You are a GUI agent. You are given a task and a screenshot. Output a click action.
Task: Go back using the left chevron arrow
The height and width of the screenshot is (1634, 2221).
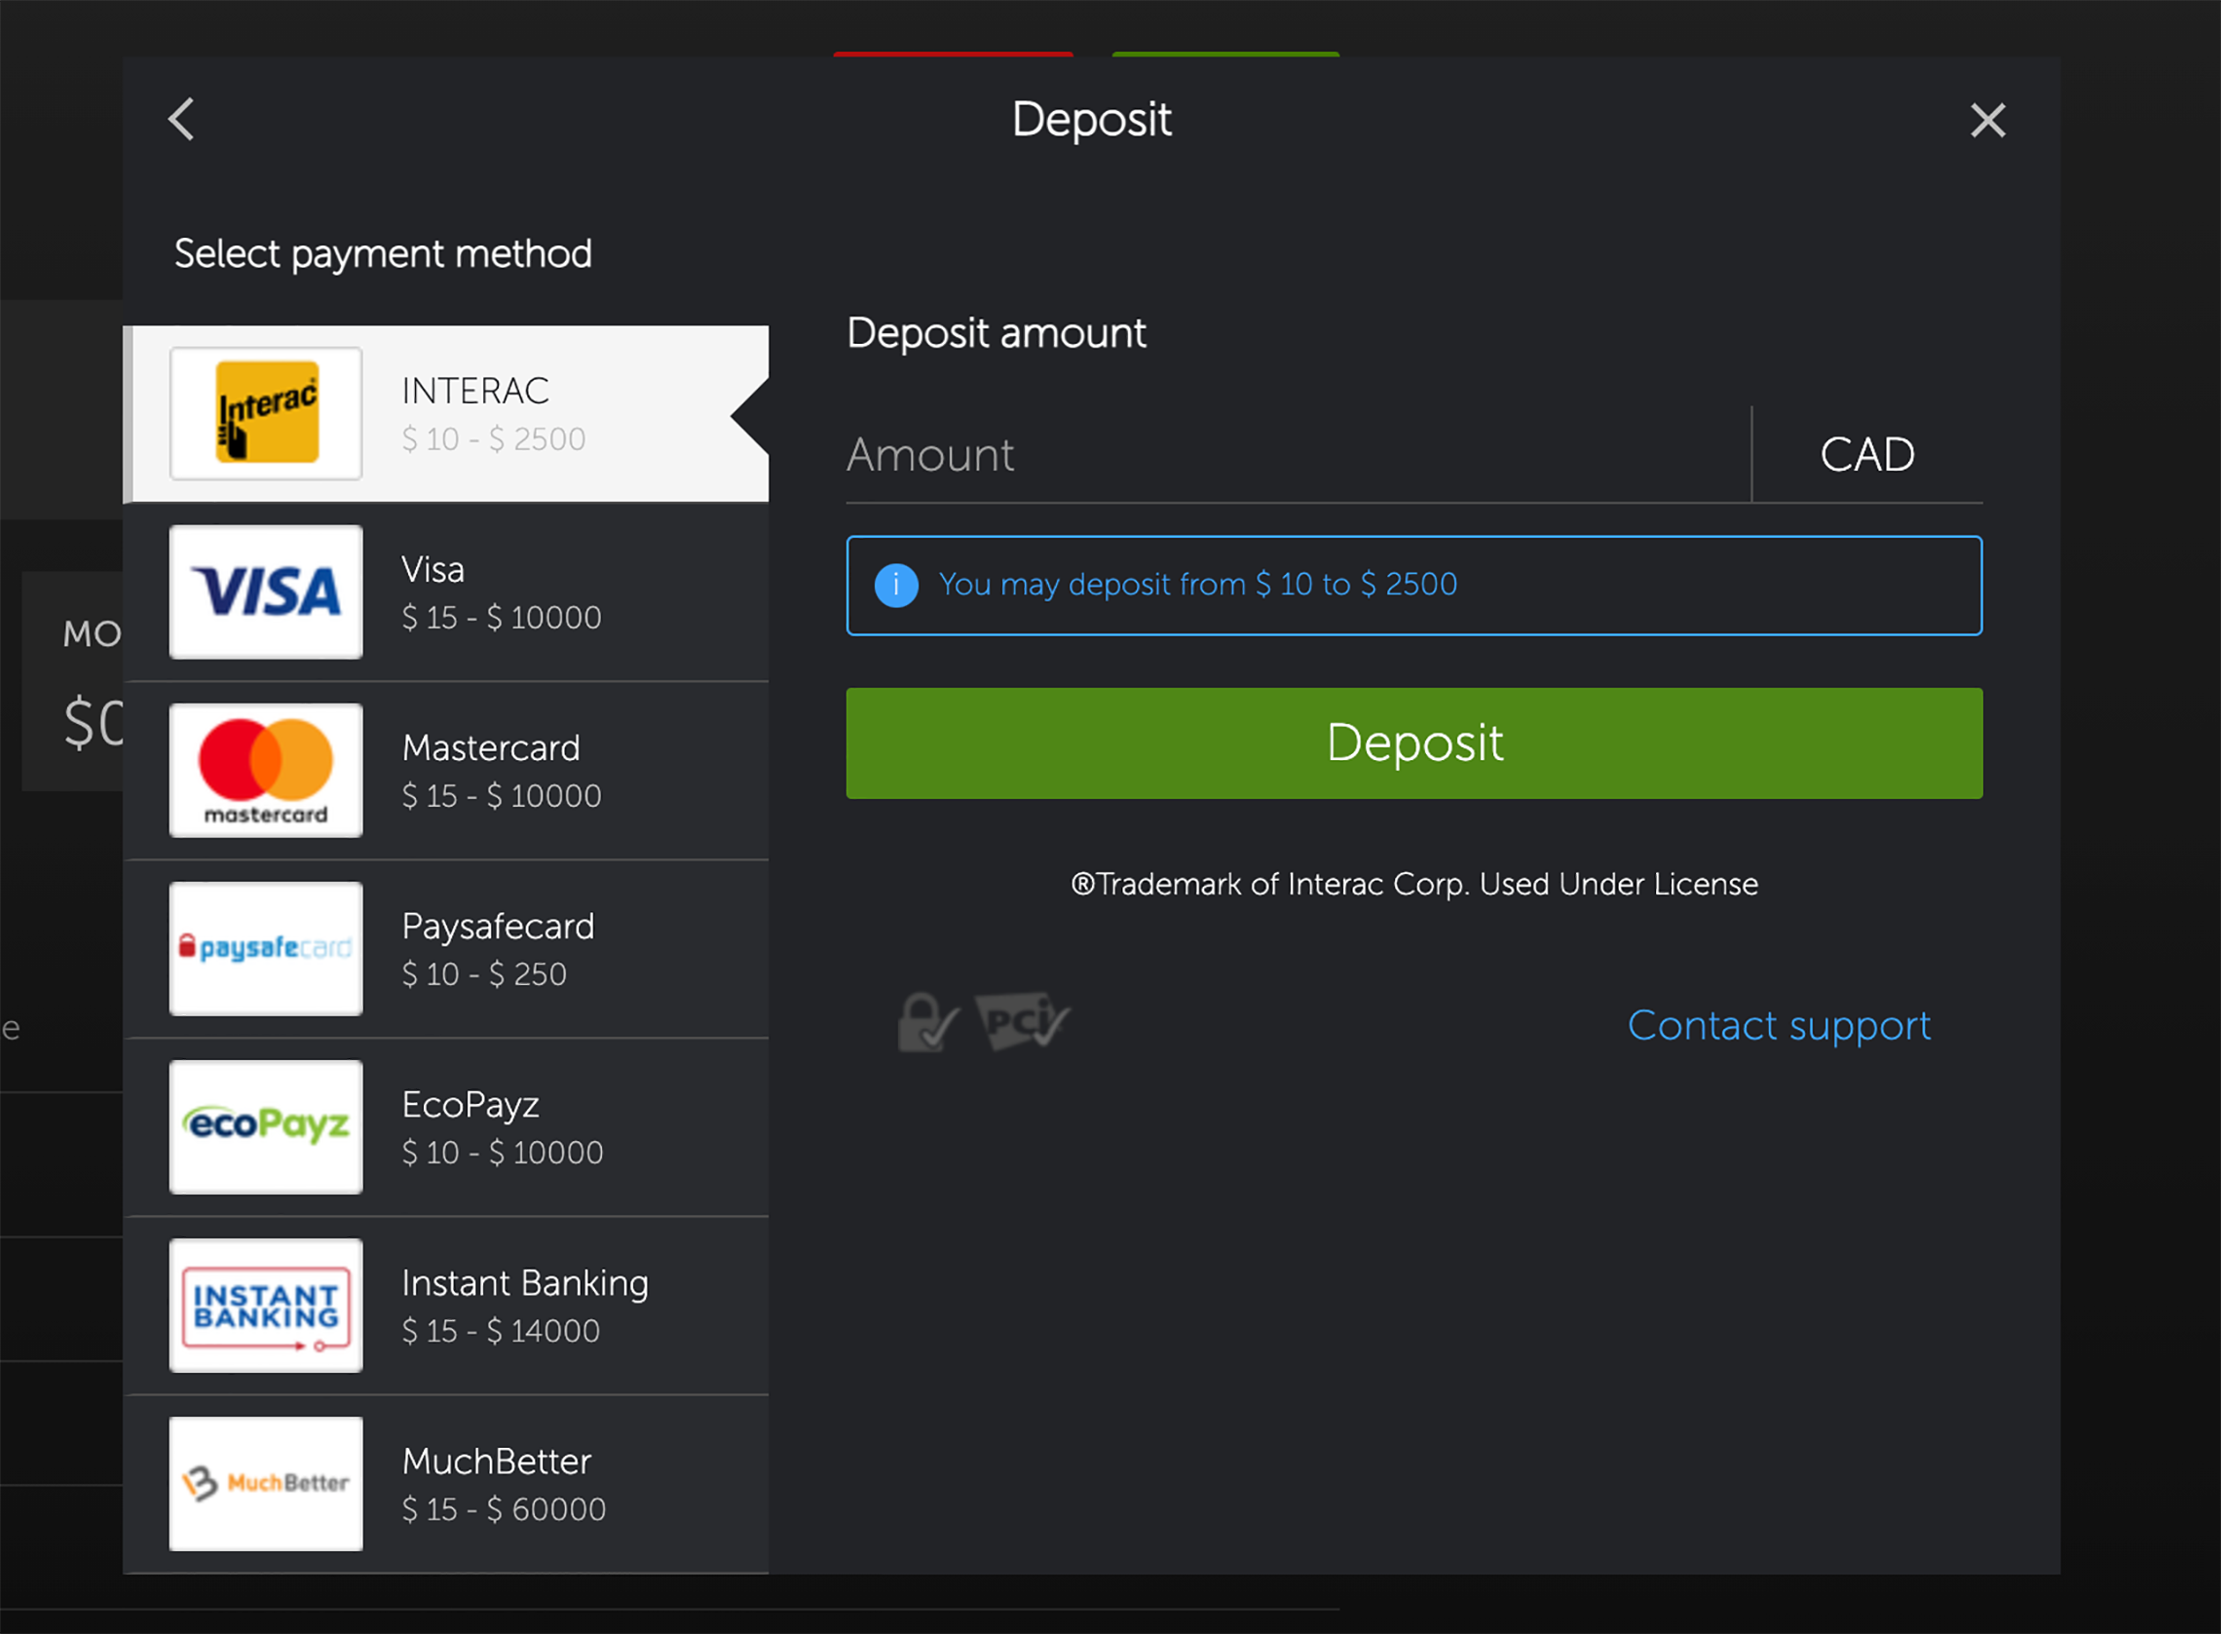(x=181, y=120)
